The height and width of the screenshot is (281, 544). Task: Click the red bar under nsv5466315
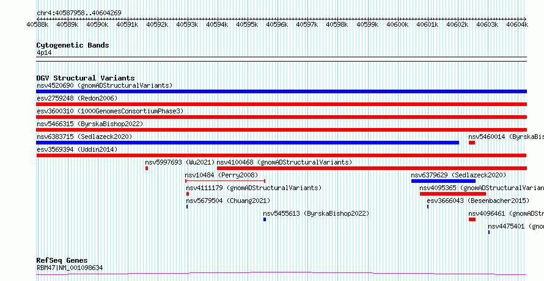[281, 130]
